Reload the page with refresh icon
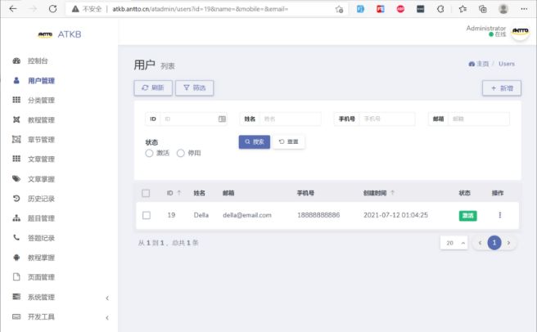 coord(52,8)
